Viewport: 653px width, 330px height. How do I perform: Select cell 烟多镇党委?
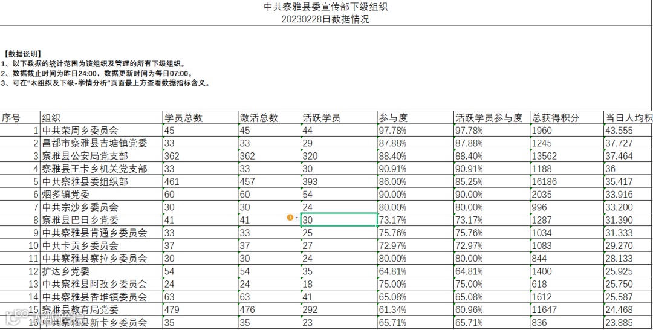pos(101,195)
